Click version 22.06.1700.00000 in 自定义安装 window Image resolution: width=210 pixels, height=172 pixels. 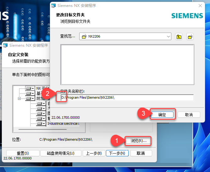pyautogui.click(x=18, y=158)
